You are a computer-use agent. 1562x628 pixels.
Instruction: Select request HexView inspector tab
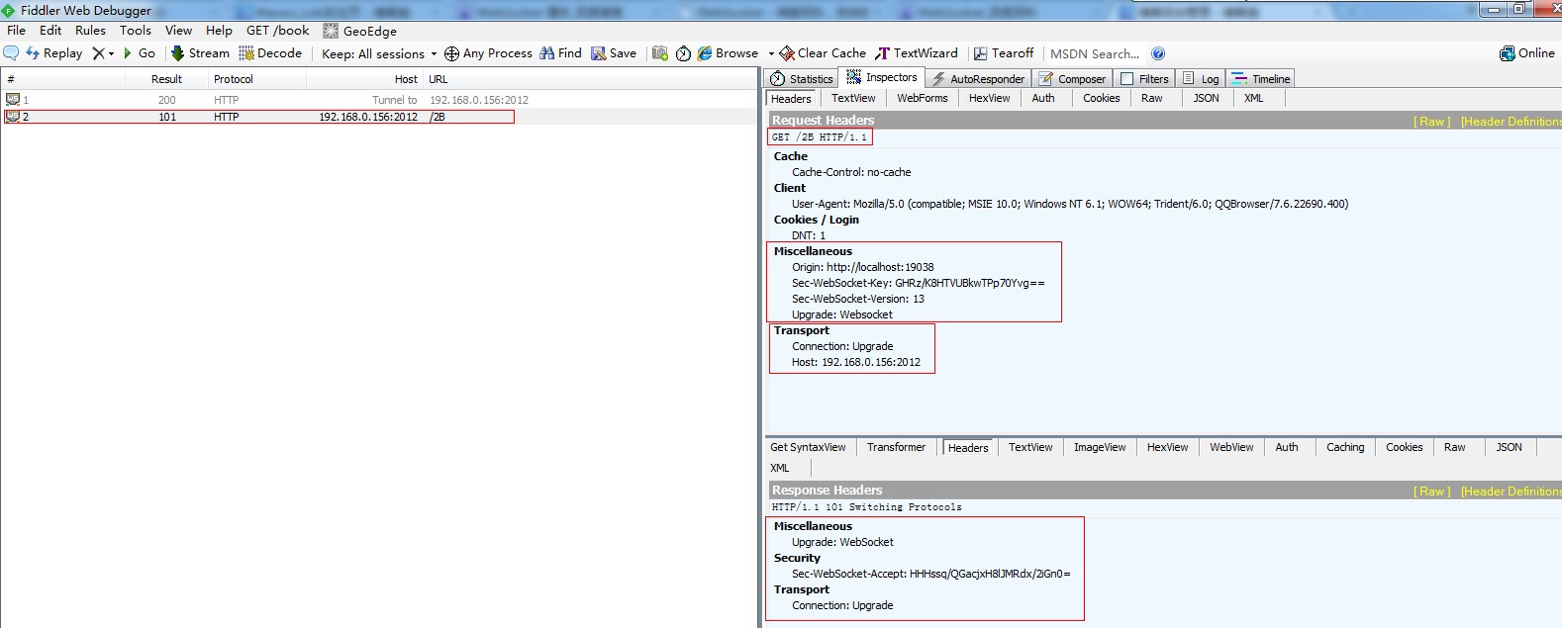click(x=990, y=98)
